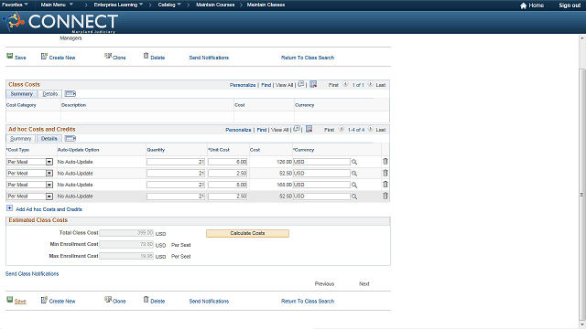Click the bottom Clone icon
This screenshot has height=329, width=586.
[108, 300]
